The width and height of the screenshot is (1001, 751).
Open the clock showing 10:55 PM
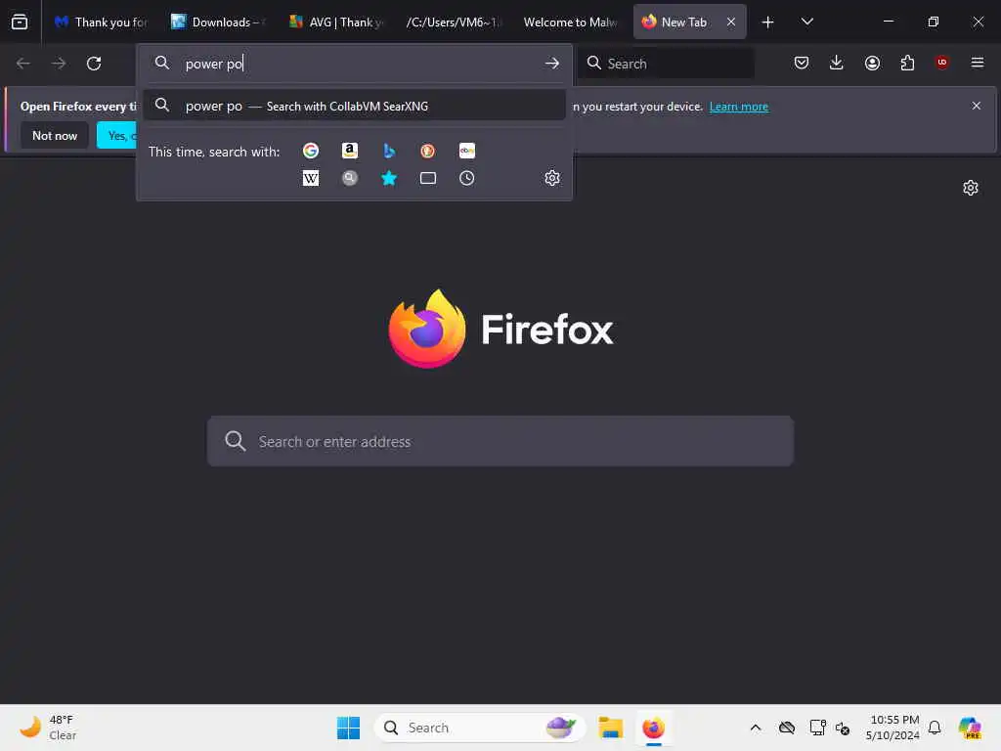[x=893, y=728]
